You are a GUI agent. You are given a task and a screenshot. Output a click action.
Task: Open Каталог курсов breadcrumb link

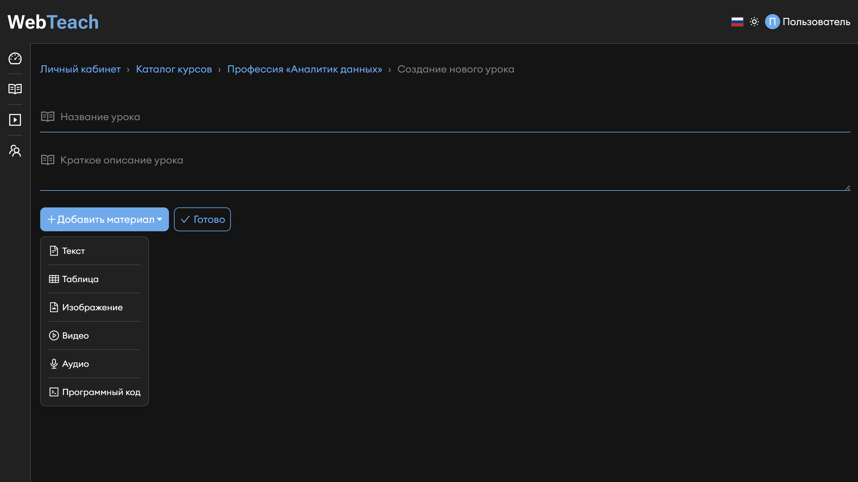tap(174, 69)
